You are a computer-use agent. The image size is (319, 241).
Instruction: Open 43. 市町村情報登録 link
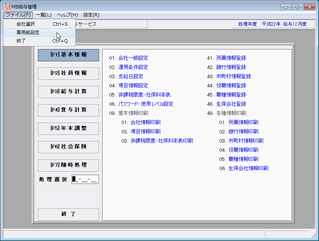tap(234, 76)
